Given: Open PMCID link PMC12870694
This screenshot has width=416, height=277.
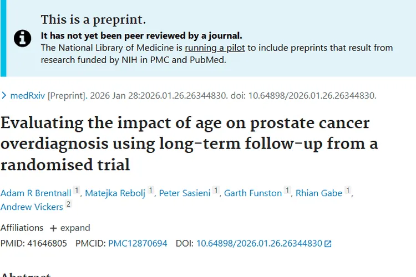Looking at the screenshot, I should click(138, 243).
